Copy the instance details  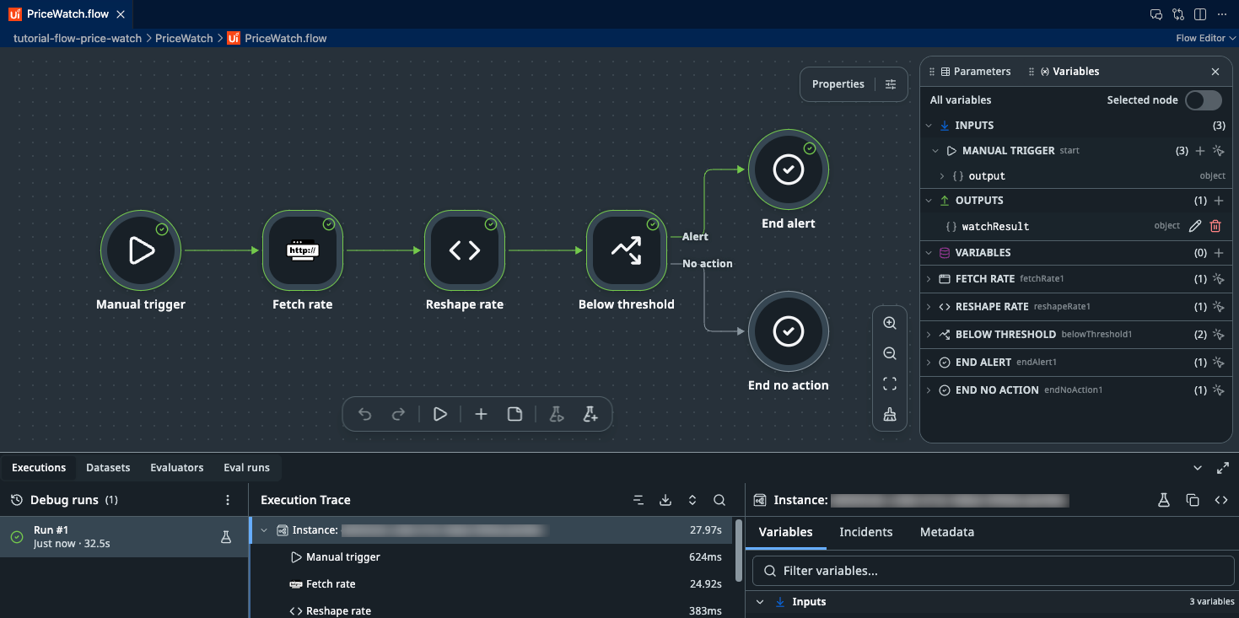(1193, 500)
